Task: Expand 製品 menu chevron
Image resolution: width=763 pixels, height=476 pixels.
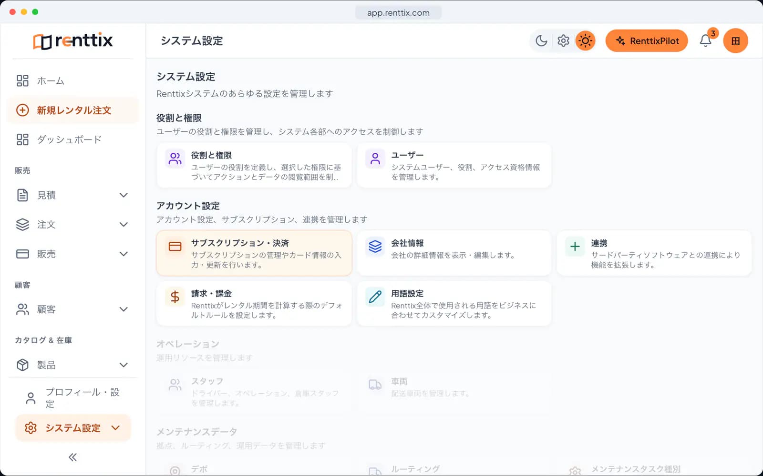Action: pyautogui.click(x=124, y=365)
